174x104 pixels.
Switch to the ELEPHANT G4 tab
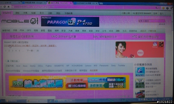[x=86, y=3]
